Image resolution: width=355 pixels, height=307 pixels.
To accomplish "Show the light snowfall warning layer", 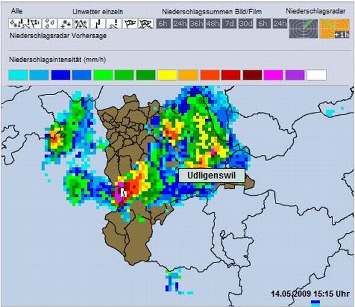I will 65,23.
